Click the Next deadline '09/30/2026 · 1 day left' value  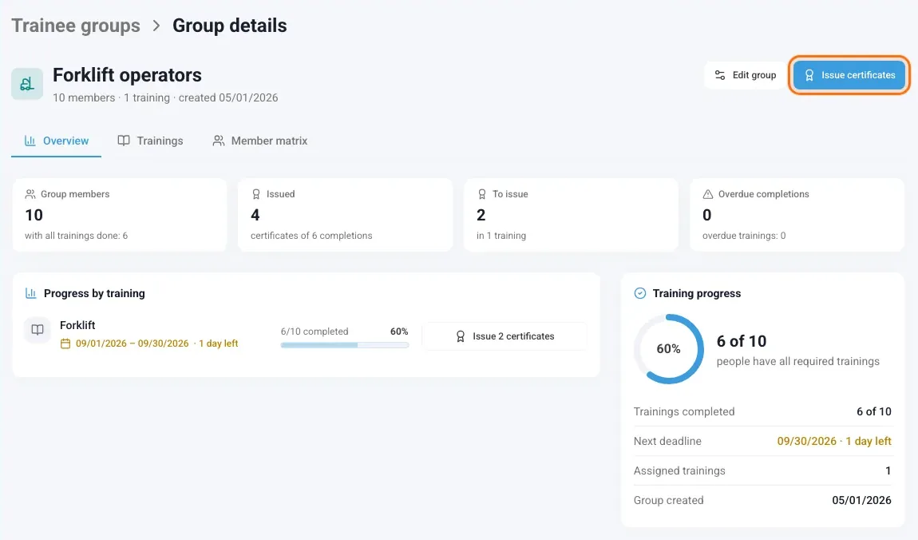click(x=833, y=441)
